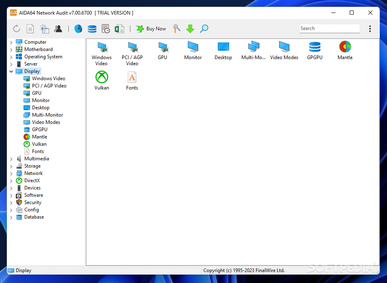Select the Database tree item label

tap(34, 217)
